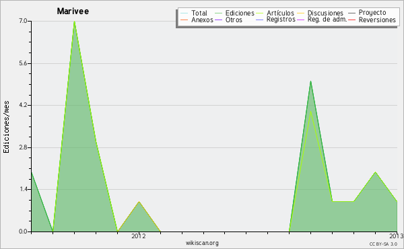The width and height of the screenshot is (404, 249).
Task: Click the 5.6 y-axis value
Action: [x=23, y=63]
